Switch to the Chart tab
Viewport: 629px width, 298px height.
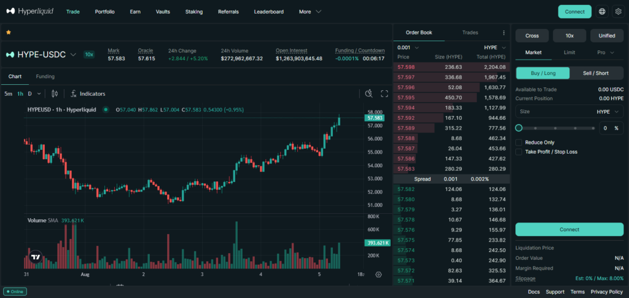coord(15,76)
